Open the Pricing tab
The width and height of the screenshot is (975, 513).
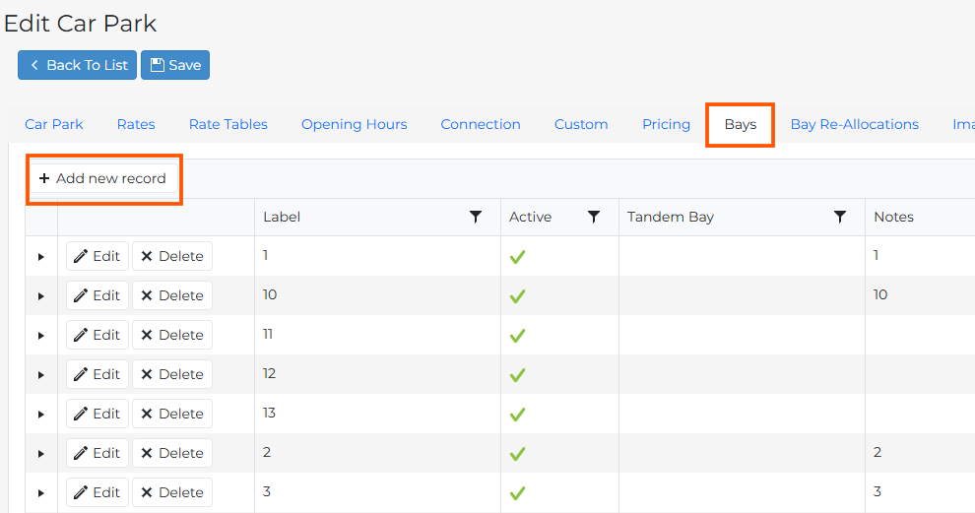(667, 124)
